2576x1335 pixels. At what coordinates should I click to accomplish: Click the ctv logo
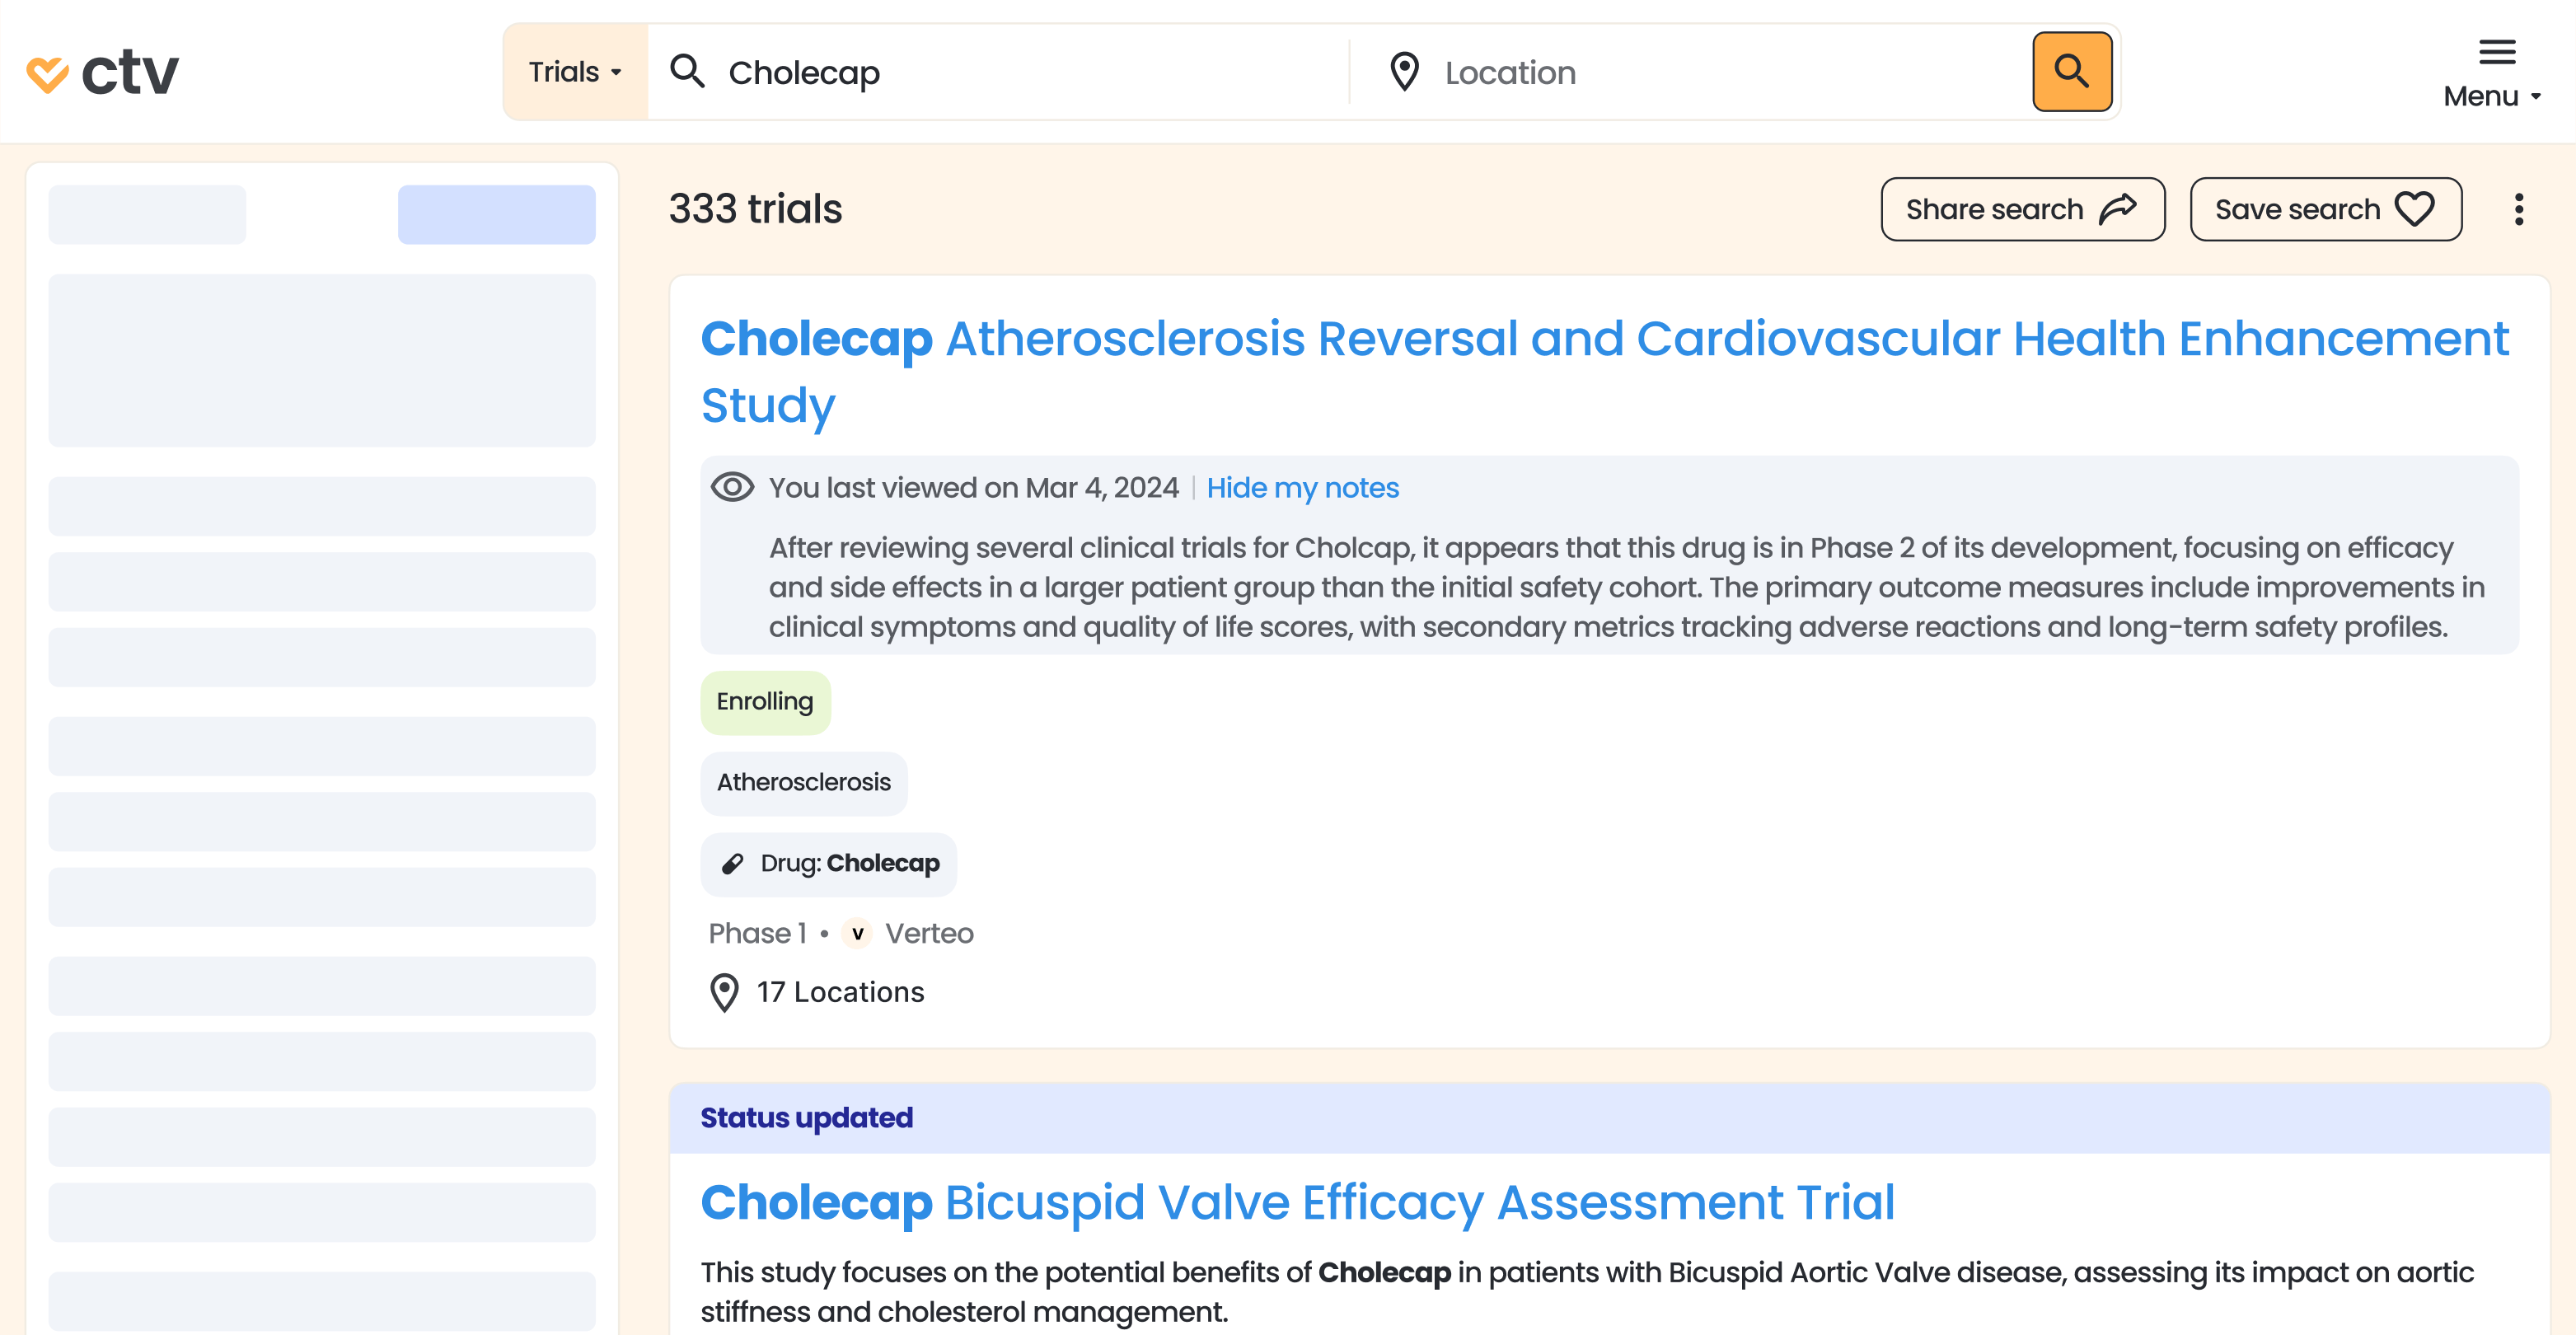click(x=103, y=73)
